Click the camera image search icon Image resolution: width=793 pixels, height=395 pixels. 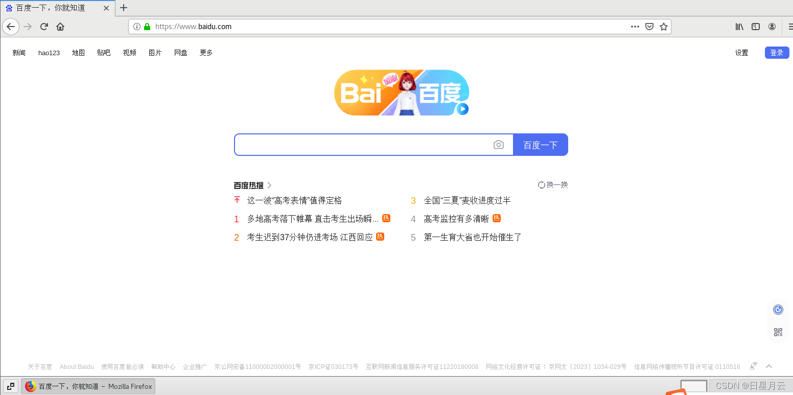tap(499, 145)
